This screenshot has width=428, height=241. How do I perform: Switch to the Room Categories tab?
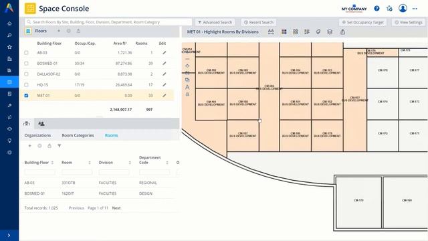coord(78,135)
